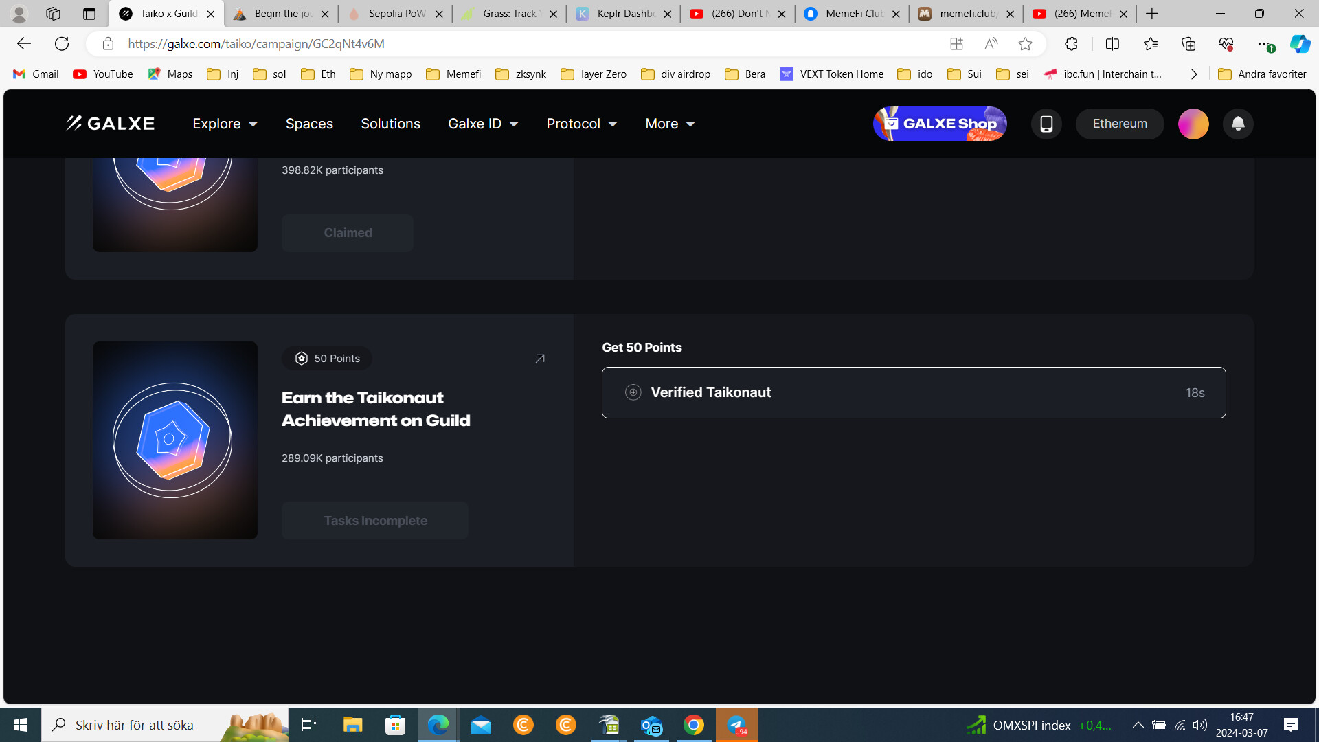The image size is (1319, 742).
Task: Add this page to favorites star
Action: 1025,44
